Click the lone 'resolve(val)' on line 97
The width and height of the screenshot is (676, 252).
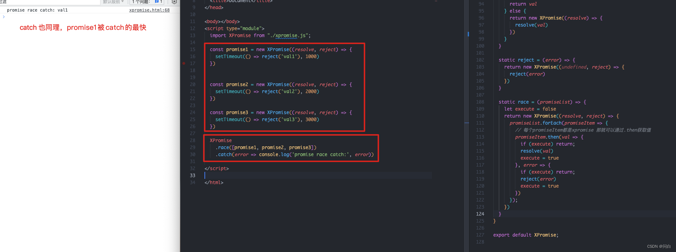(531, 25)
